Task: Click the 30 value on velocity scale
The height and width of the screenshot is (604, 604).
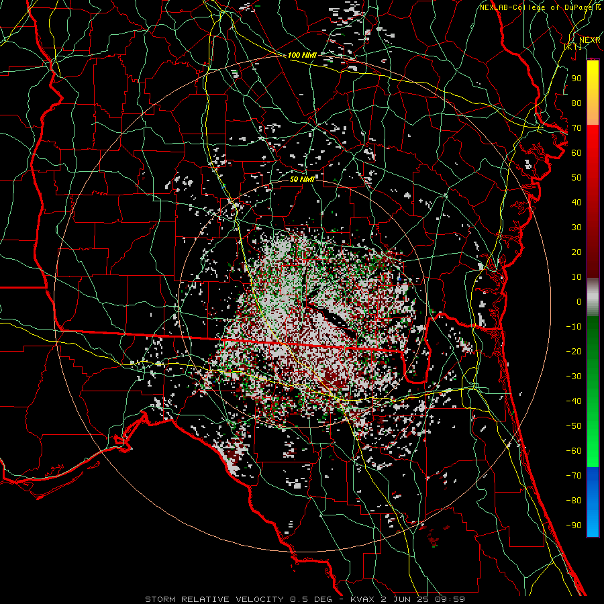Action: [576, 228]
